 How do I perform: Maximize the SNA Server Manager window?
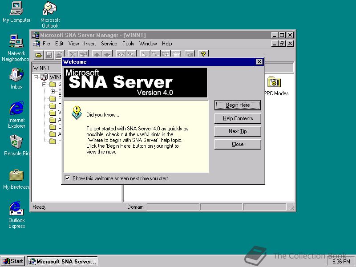click(282, 35)
